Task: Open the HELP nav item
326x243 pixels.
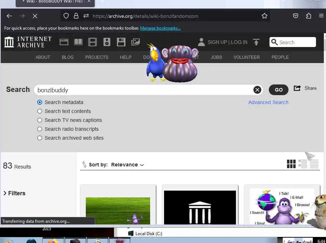Action: coord(125,57)
